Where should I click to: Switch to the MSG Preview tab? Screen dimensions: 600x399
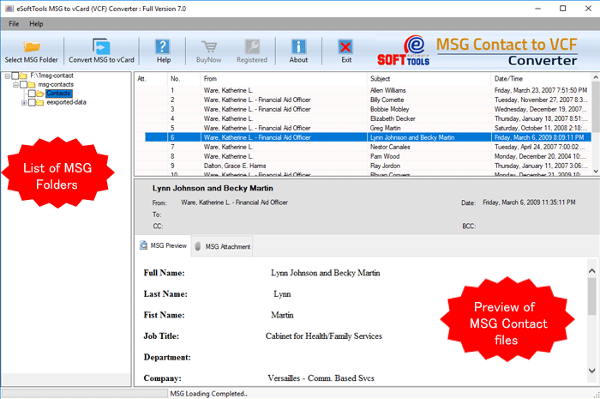coord(164,245)
